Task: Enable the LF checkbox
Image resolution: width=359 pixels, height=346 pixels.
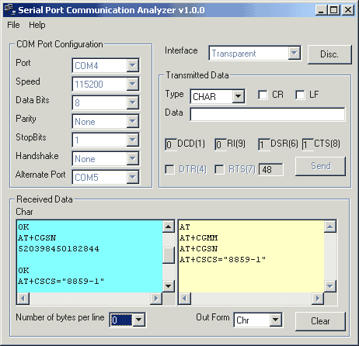Action: coord(300,95)
